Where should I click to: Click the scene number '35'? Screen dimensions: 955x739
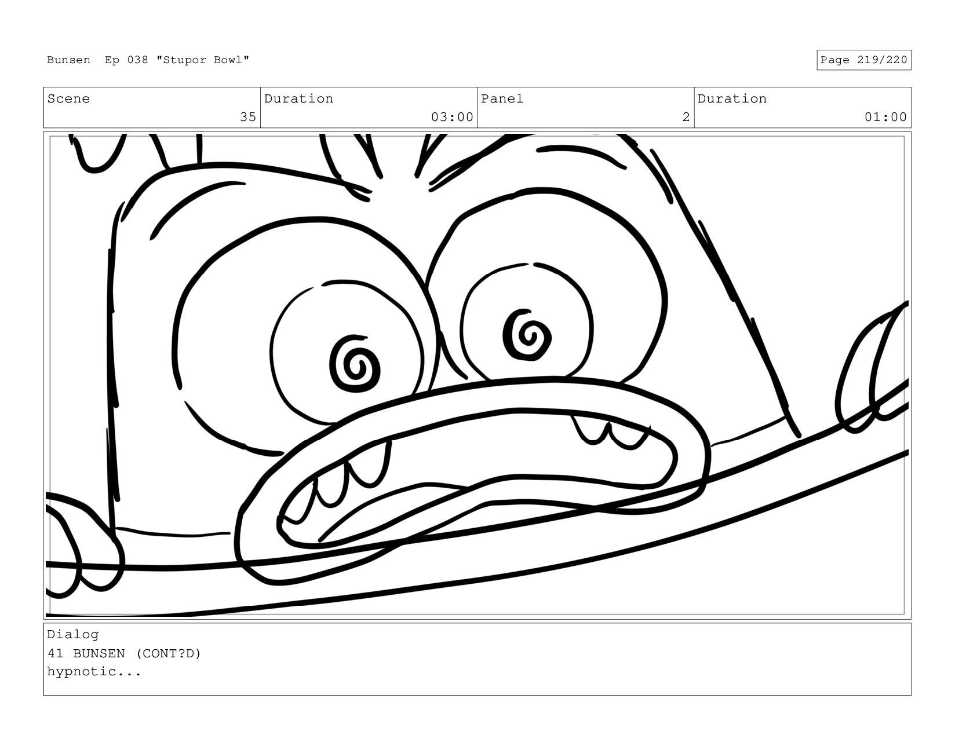click(x=248, y=118)
